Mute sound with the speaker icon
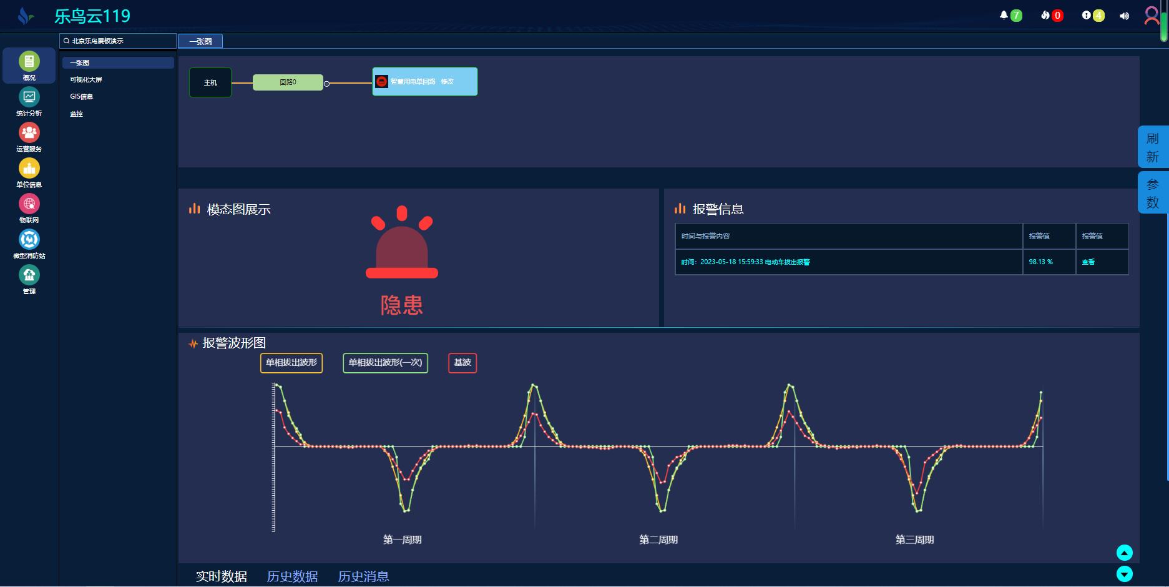This screenshot has height=587, width=1169. coord(1124,16)
